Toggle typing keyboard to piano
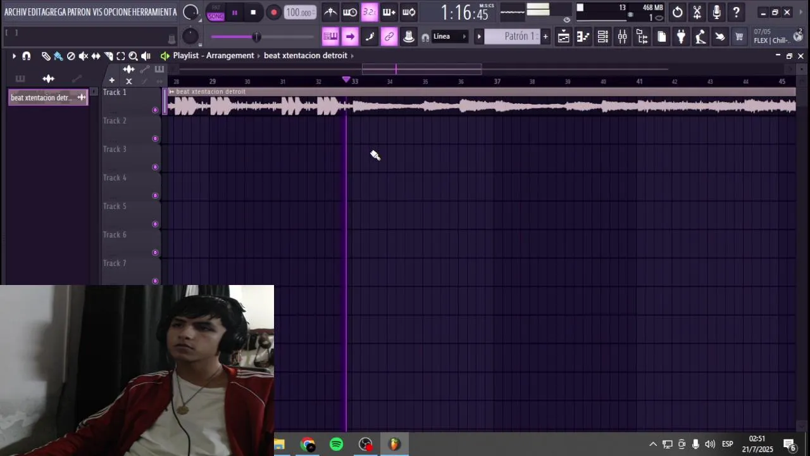Screen dimensions: 810x456 tap(330, 37)
